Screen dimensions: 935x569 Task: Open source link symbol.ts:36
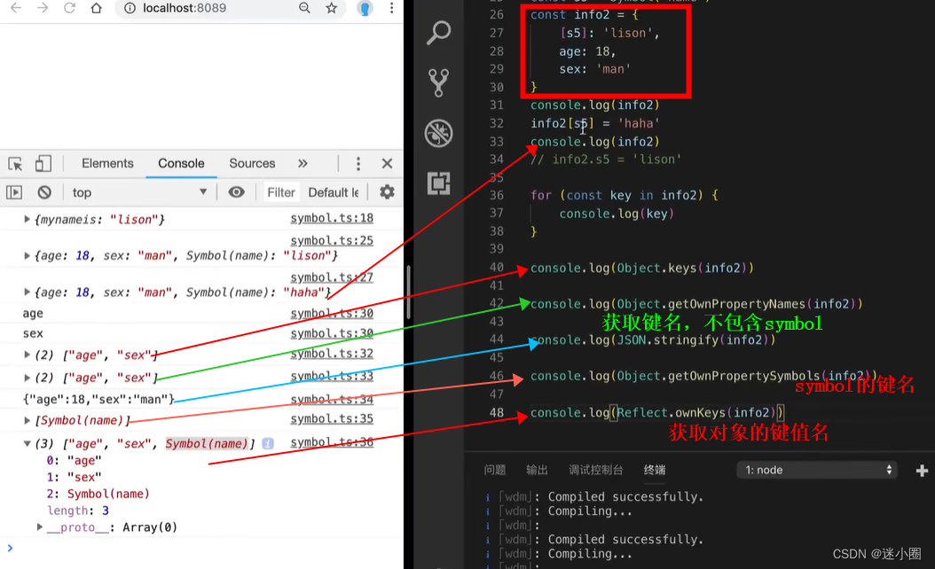[x=332, y=442]
